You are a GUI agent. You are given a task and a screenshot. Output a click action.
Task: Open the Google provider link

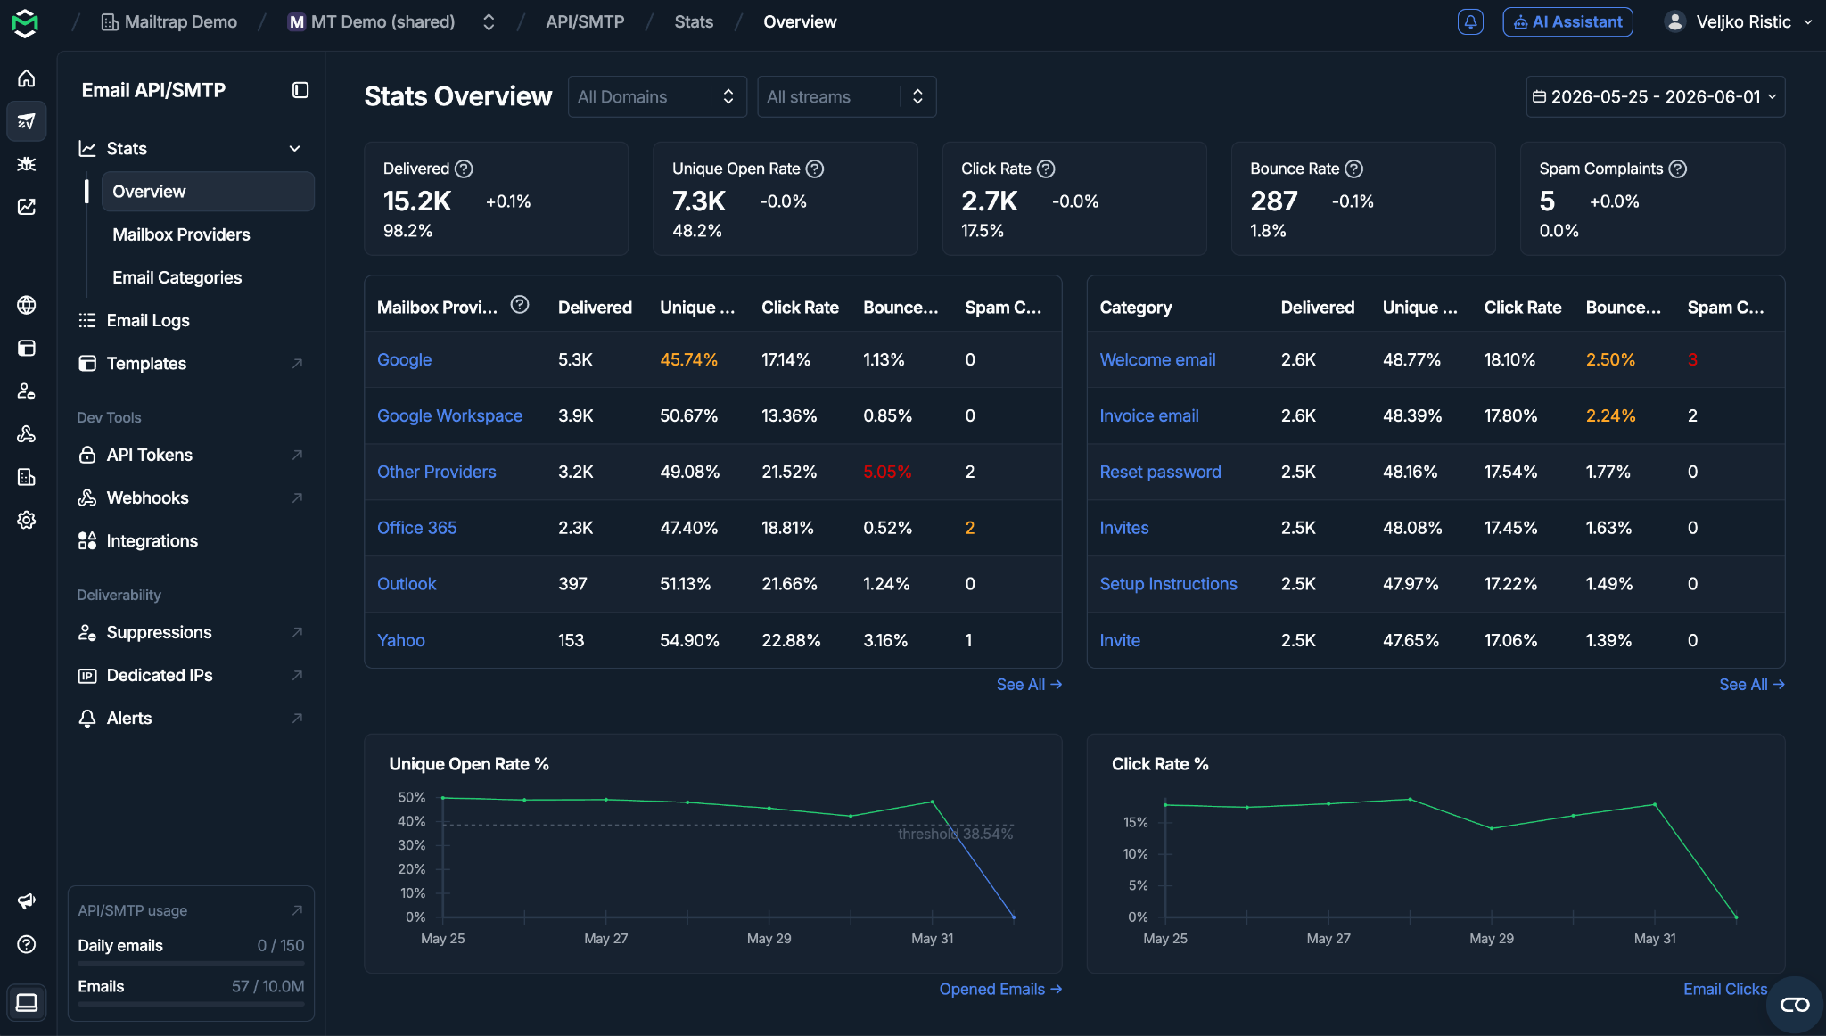pos(404,359)
